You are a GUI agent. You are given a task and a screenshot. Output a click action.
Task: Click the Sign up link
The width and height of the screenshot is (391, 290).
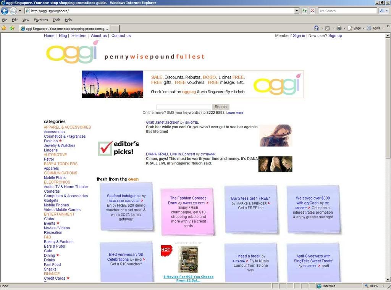click(335, 35)
